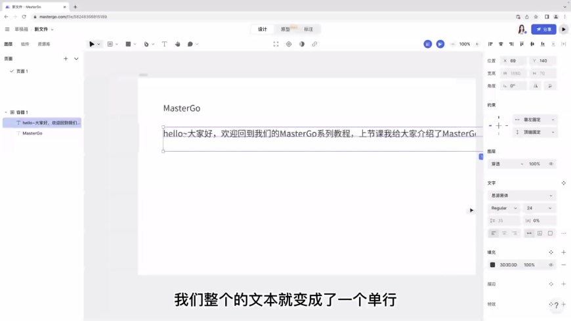Image resolution: width=571 pixels, height=321 pixels.
Task: Flip horizontally using the angle row icon
Action: 536,86
